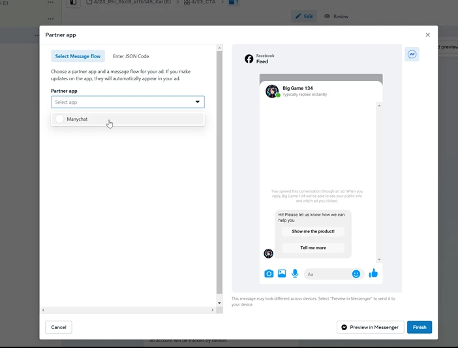Close the Partner app dialog

pos(427,35)
